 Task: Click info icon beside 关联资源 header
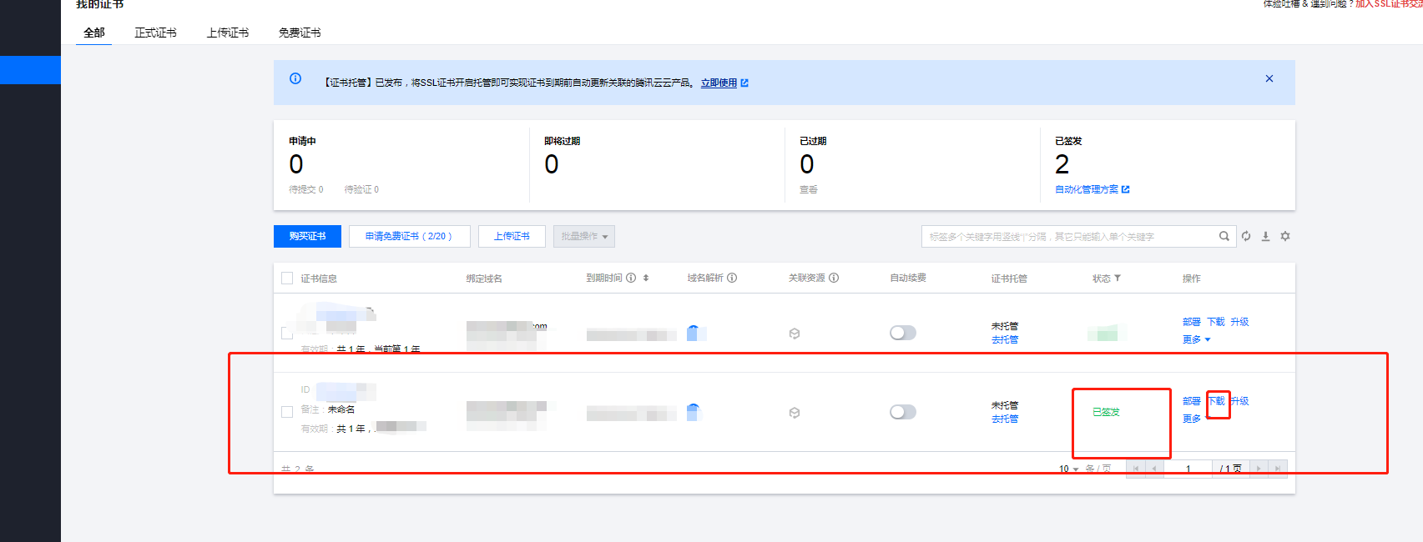(x=834, y=278)
